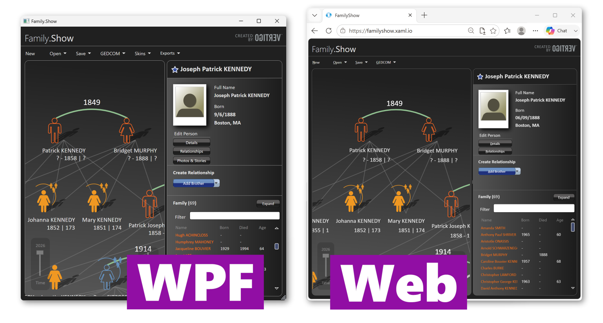Select Patrick Joseph figure in WPF window
The width and height of the screenshot is (603, 323).
coord(150,204)
